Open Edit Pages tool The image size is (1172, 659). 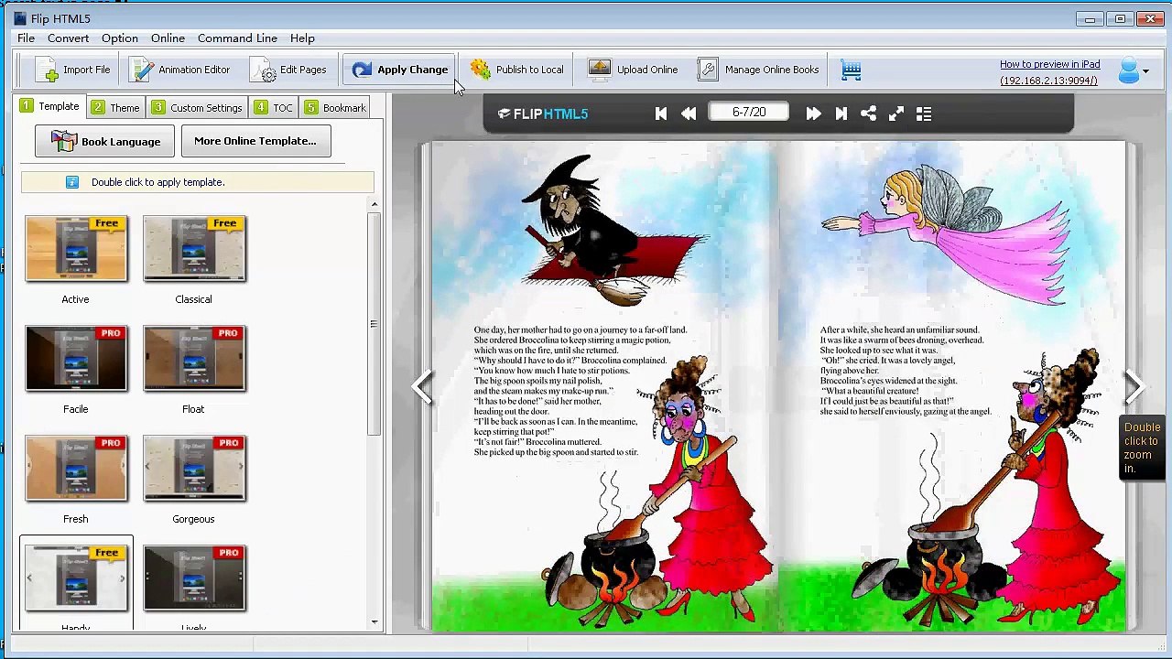(288, 70)
